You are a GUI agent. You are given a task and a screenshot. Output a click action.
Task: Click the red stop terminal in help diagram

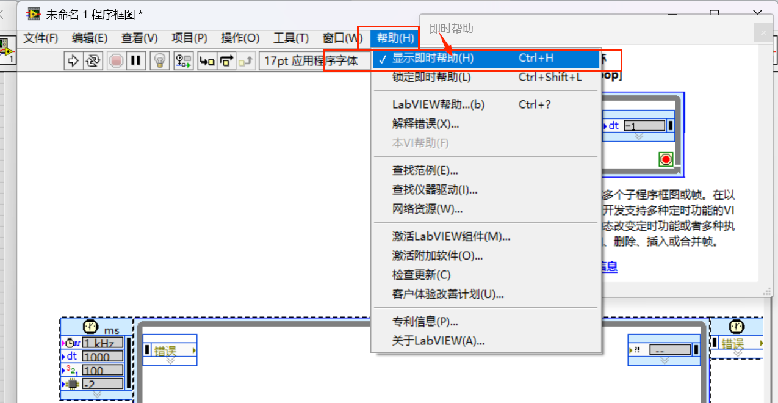point(666,159)
